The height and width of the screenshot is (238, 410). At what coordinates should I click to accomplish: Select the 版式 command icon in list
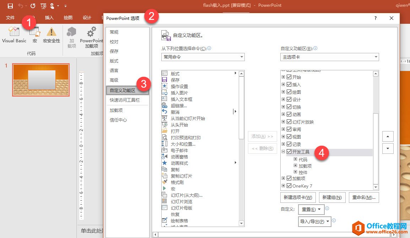click(164, 74)
